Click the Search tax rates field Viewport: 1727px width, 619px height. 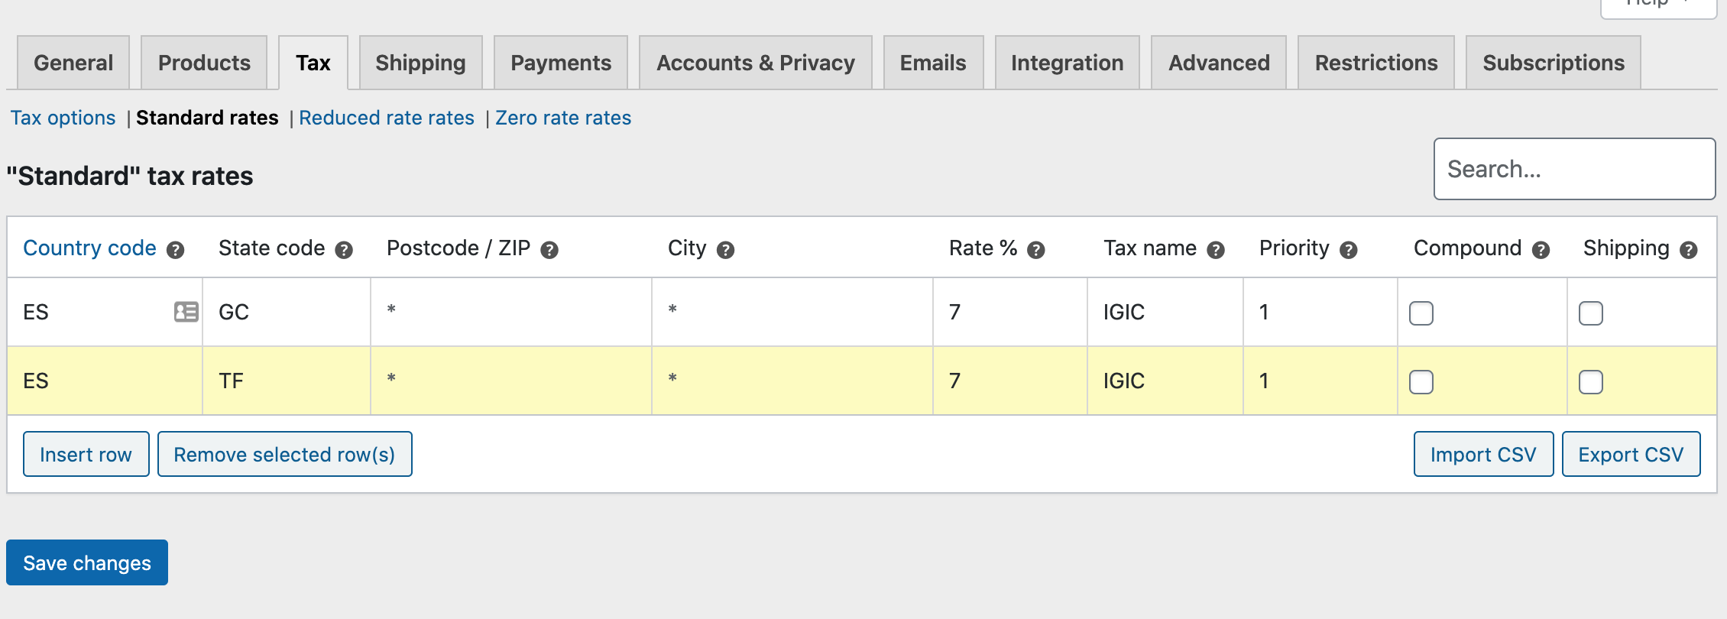point(1574,169)
